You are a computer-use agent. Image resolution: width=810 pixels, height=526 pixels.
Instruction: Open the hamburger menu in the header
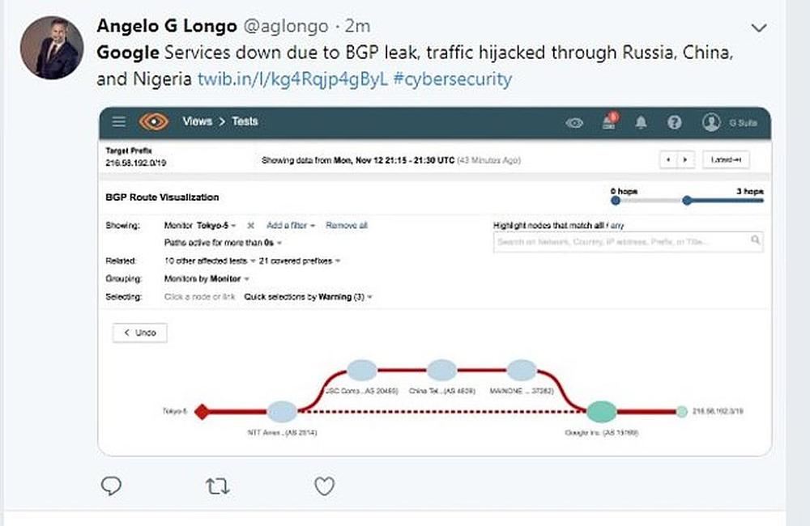pos(119,122)
